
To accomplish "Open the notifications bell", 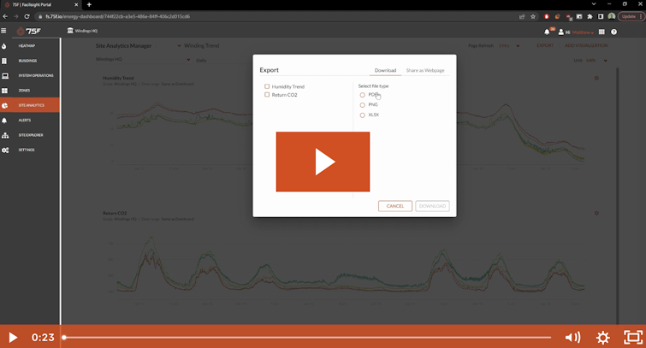I will click(547, 32).
